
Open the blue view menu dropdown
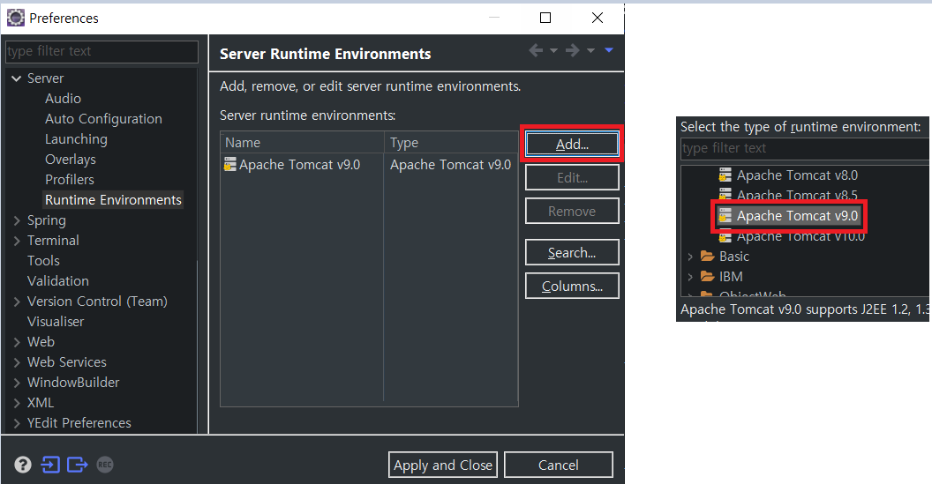[609, 50]
